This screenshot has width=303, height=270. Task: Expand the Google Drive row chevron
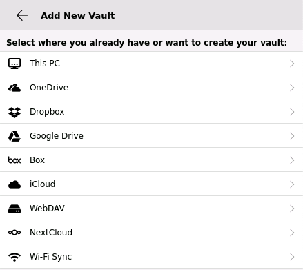point(292,136)
